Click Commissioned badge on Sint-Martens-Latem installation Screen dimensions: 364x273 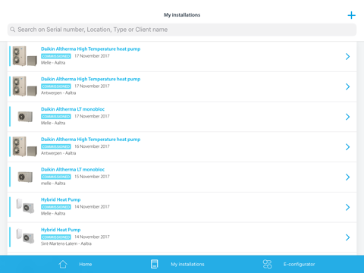click(x=56, y=237)
